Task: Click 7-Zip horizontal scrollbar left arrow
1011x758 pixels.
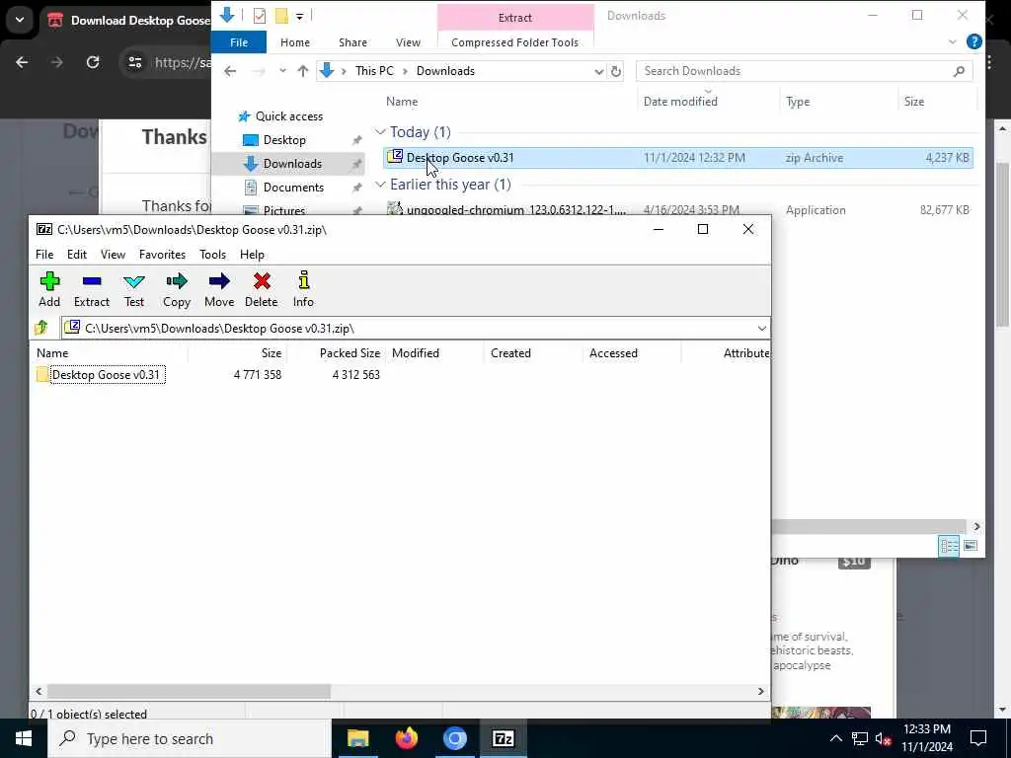Action: point(39,691)
